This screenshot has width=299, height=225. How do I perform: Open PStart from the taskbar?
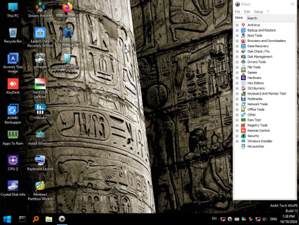tap(62, 219)
